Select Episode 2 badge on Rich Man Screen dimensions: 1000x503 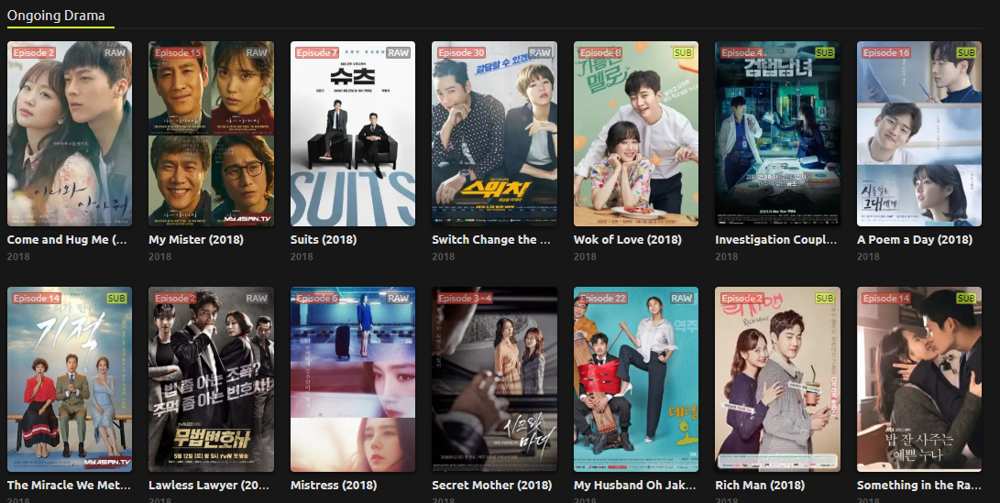[x=742, y=299]
